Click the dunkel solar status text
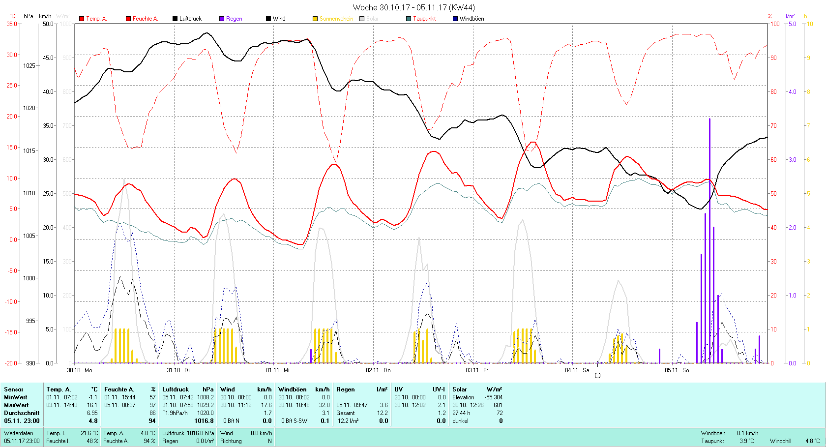 (x=460, y=420)
